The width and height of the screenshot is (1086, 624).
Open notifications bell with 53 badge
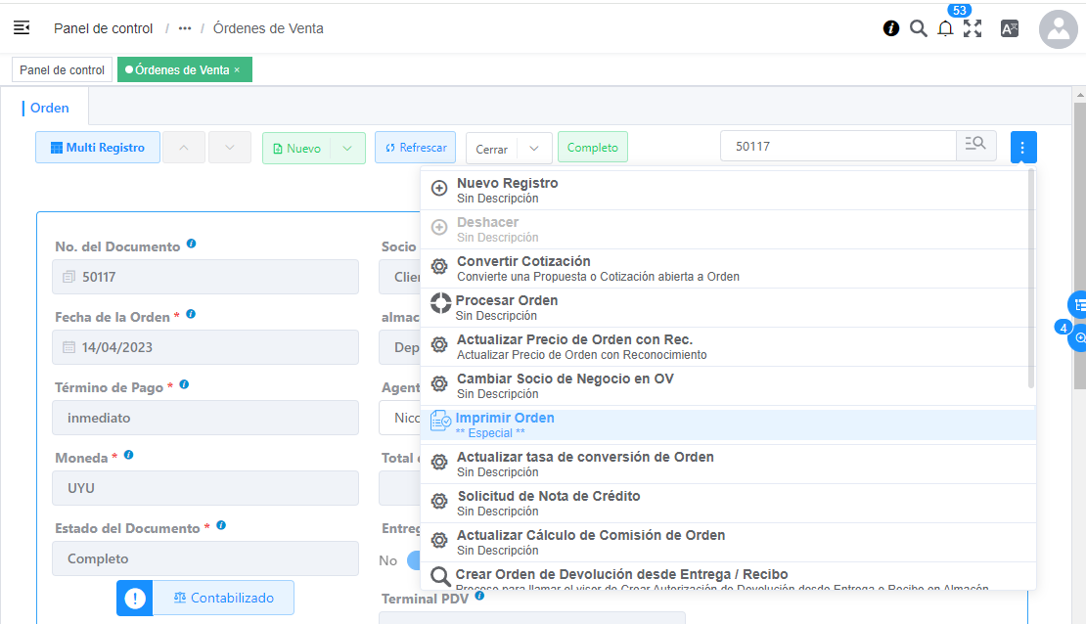coord(945,29)
